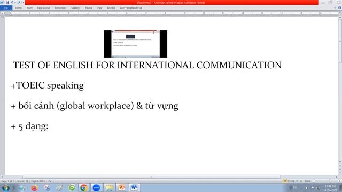The image size is (342, 192).
Task: Open the References tab
Action: 60,8
